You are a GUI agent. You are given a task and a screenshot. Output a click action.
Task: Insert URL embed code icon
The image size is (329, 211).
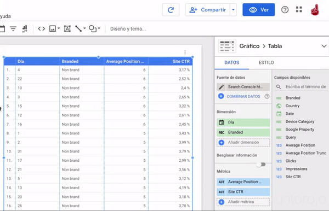tap(41, 28)
